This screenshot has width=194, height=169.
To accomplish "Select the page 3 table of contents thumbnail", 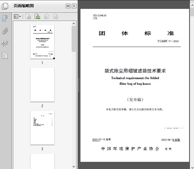I will click(x=42, y=128).
